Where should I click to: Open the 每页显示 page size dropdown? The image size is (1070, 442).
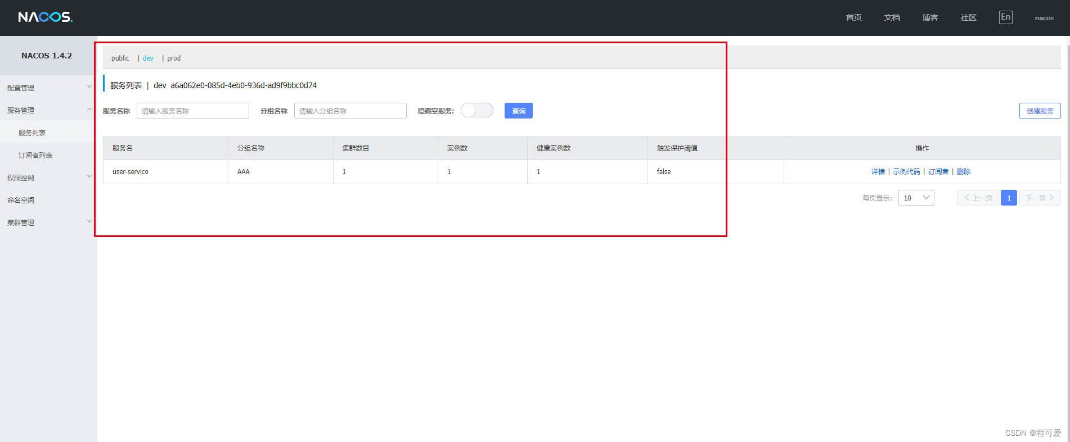[916, 198]
